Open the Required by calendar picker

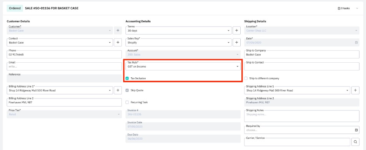pyautogui.click(x=356, y=130)
